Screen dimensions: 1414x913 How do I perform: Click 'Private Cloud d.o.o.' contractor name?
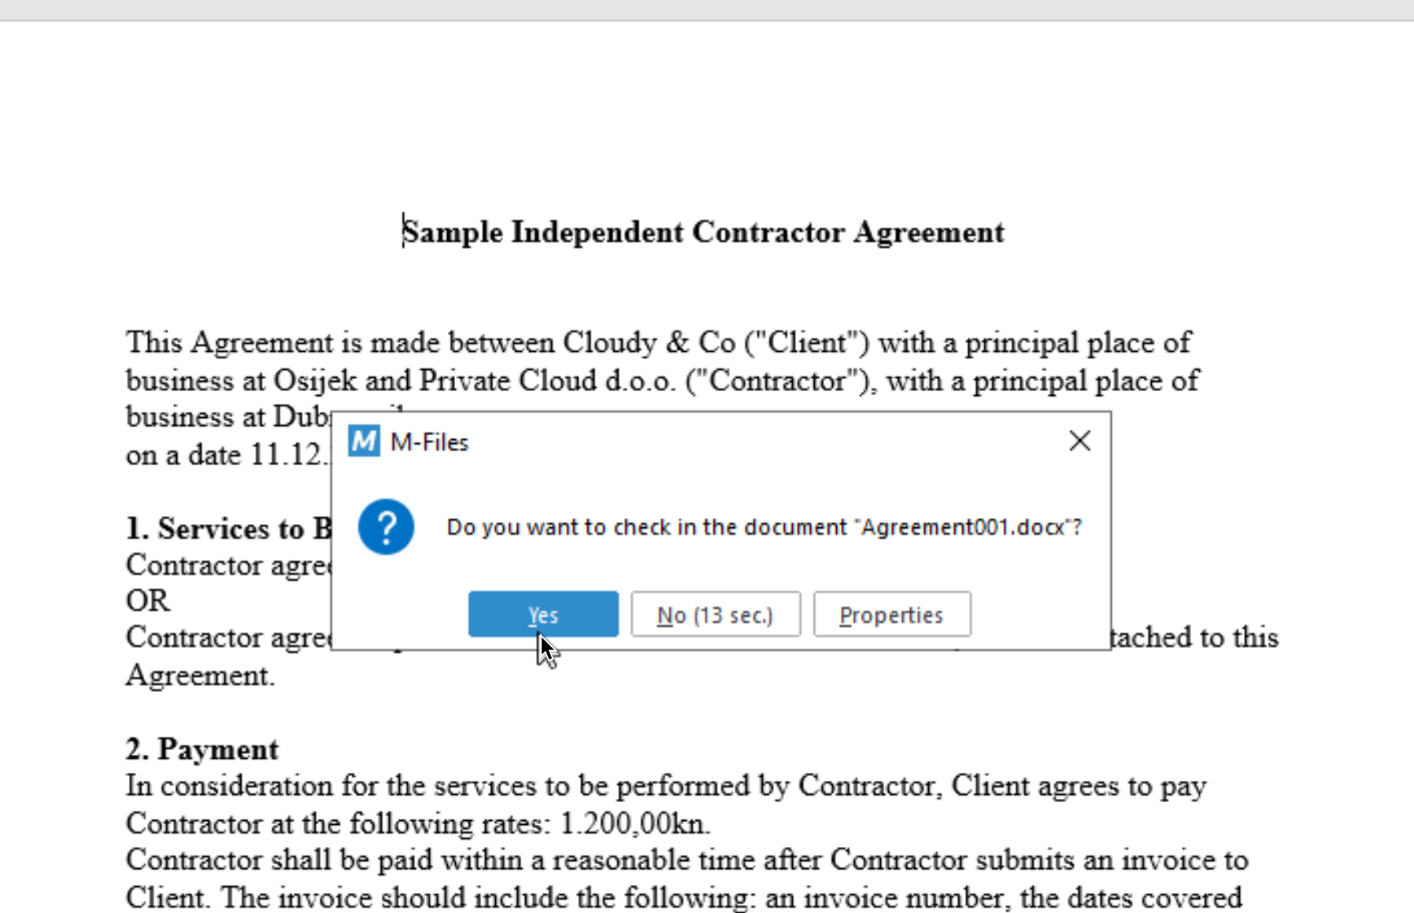coord(546,381)
